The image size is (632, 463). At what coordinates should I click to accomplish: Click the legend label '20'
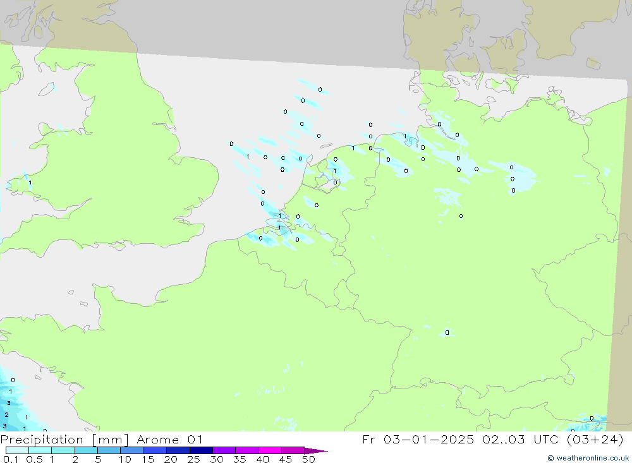tap(171, 459)
